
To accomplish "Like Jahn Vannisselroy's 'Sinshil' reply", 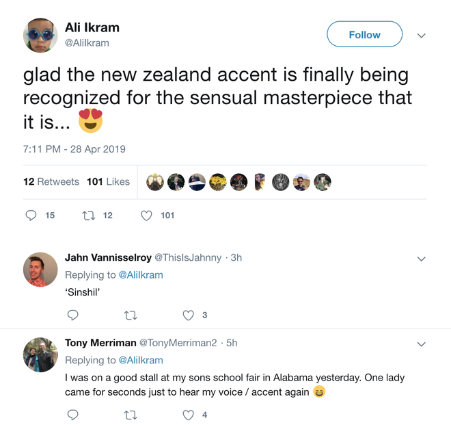I will coord(189,315).
